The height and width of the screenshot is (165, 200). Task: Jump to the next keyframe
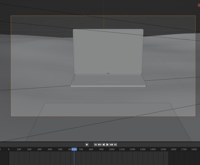pos(111,145)
